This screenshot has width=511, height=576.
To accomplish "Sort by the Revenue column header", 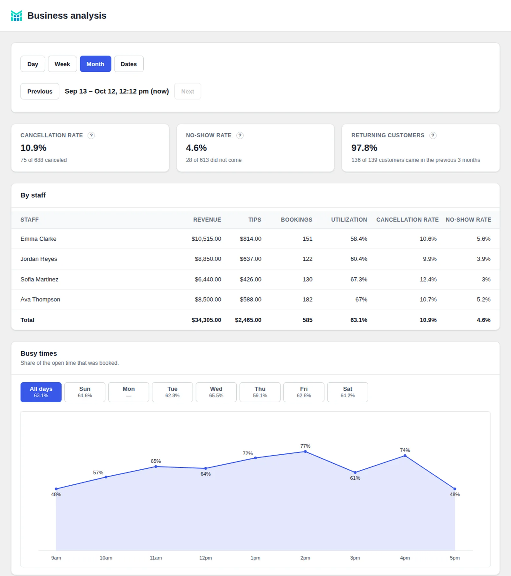I will pyautogui.click(x=207, y=220).
